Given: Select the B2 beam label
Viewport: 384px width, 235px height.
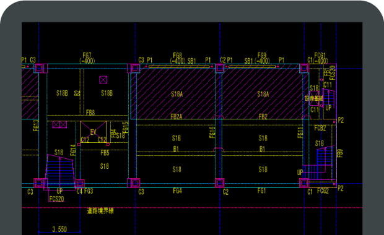Looking at the screenshot, I should click(77, 93).
